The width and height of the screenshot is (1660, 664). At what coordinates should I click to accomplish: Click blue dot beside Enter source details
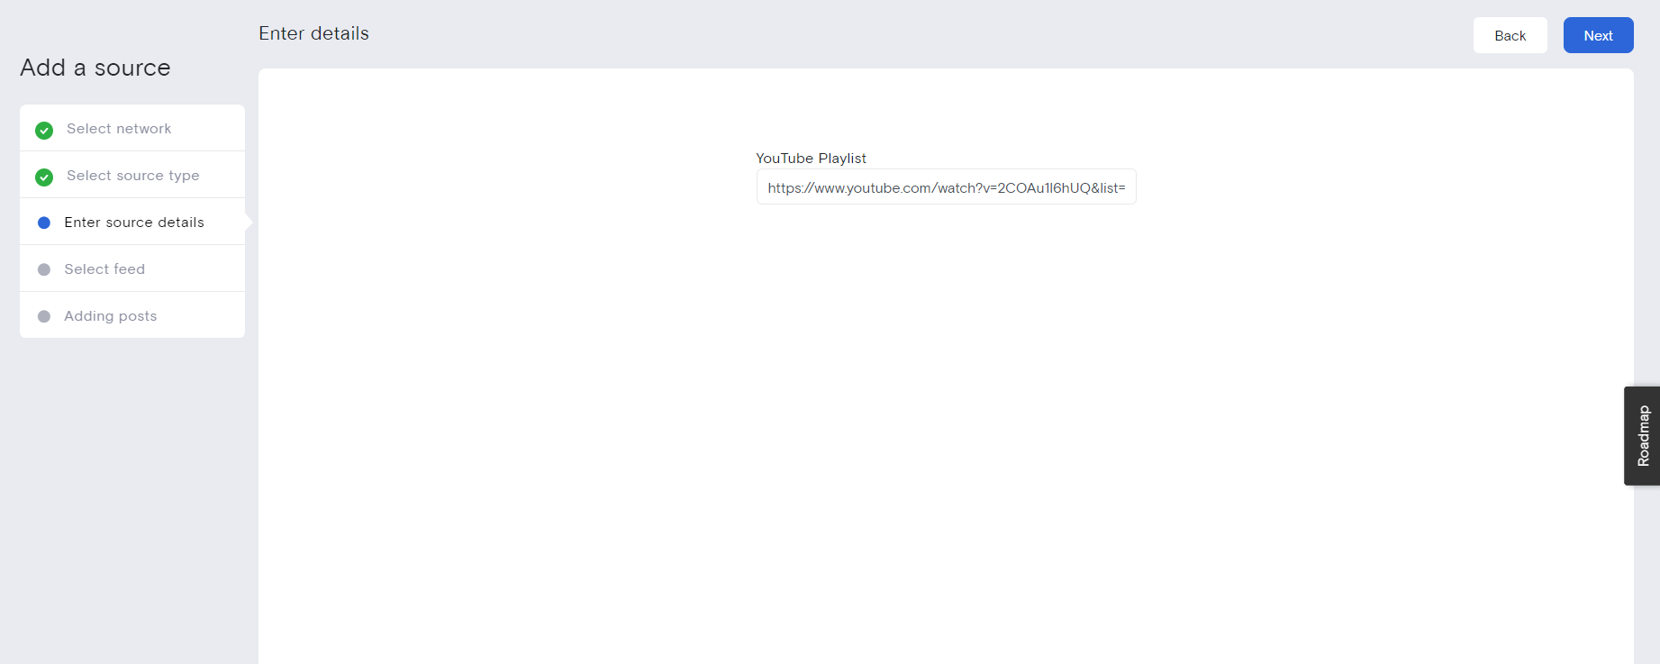44,223
